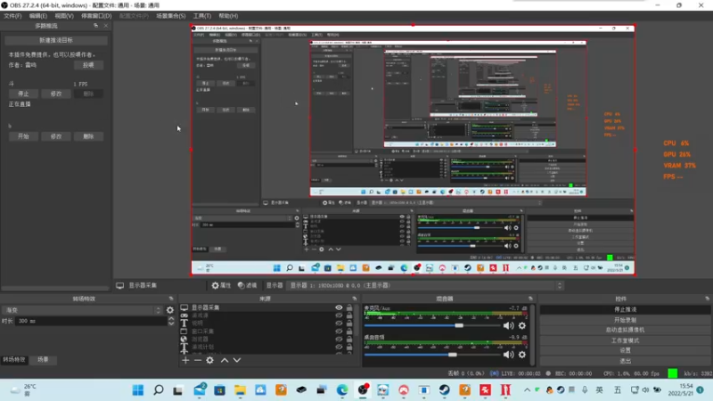Undock the 来源 sources panel
713x401 pixels.
point(354,299)
